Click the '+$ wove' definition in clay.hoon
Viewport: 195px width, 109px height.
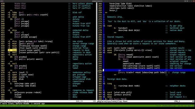tap(107, 50)
